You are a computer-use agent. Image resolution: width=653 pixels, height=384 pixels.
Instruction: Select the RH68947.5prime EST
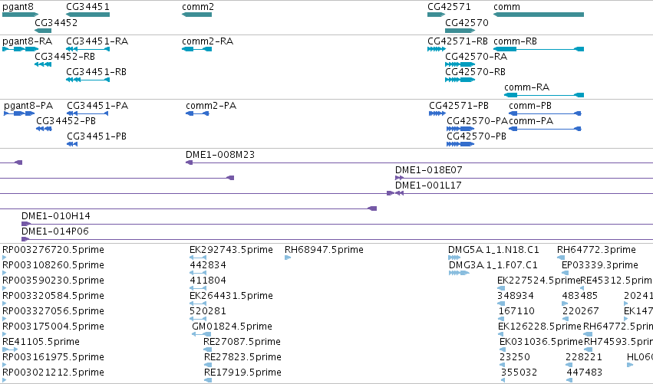[x=324, y=250]
